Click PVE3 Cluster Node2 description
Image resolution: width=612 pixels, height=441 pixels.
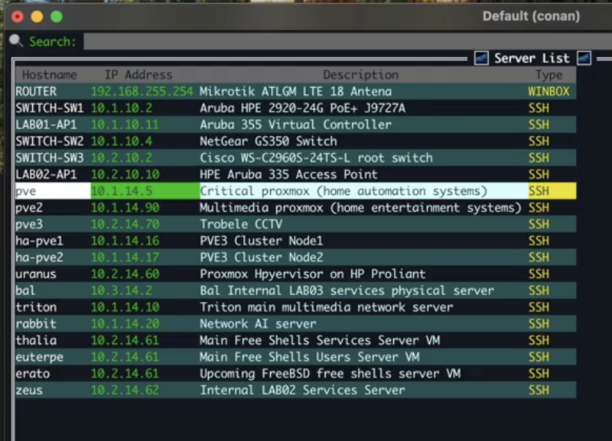tap(262, 258)
